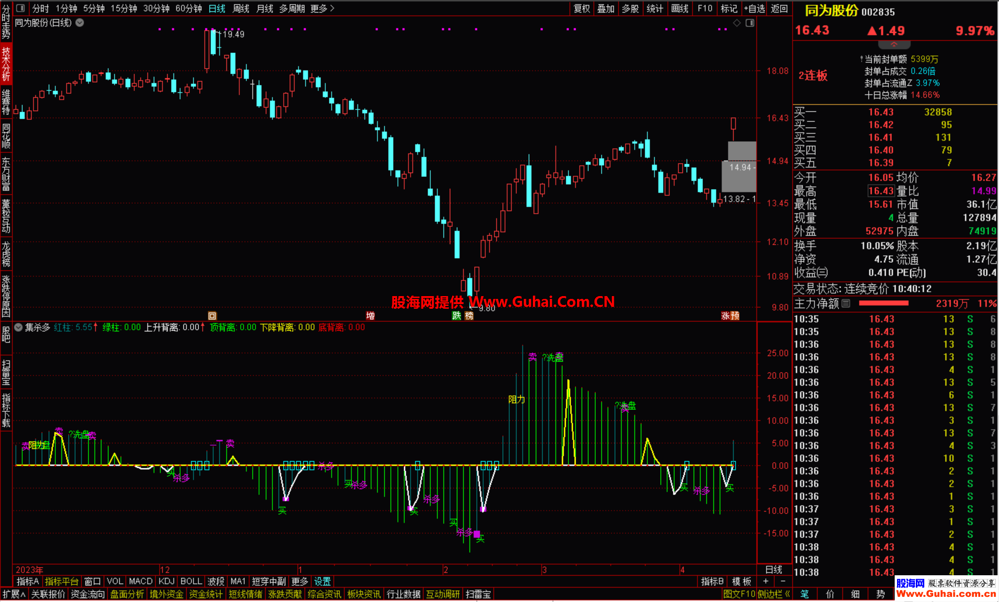Screen dimensions: 999x602
Task: Toggle the chart side panel icon top-right
Action: click(x=750, y=23)
